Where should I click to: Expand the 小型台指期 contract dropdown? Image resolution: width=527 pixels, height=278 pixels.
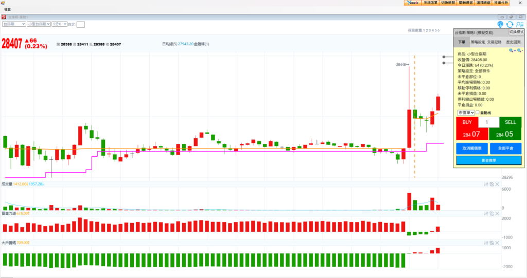pyautogui.click(x=39, y=24)
